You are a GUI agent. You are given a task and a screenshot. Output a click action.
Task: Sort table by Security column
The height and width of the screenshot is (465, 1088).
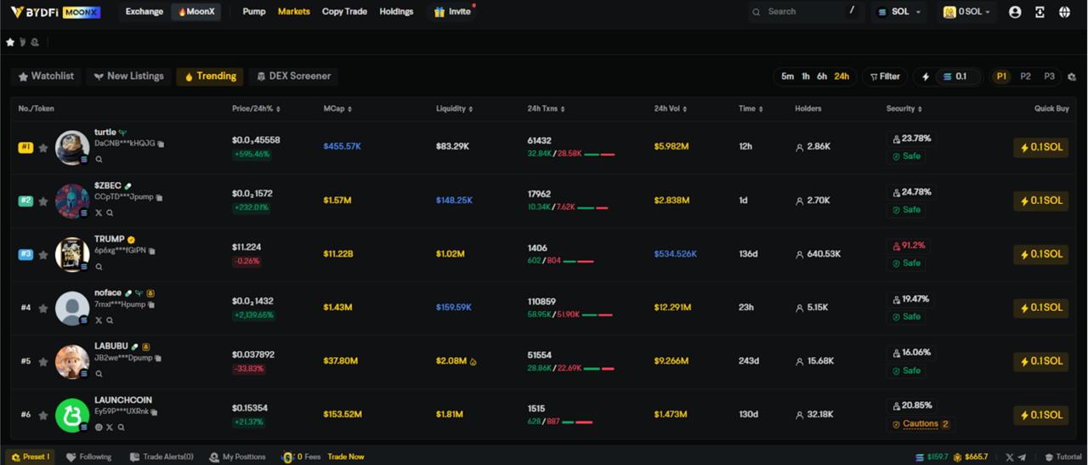(904, 109)
